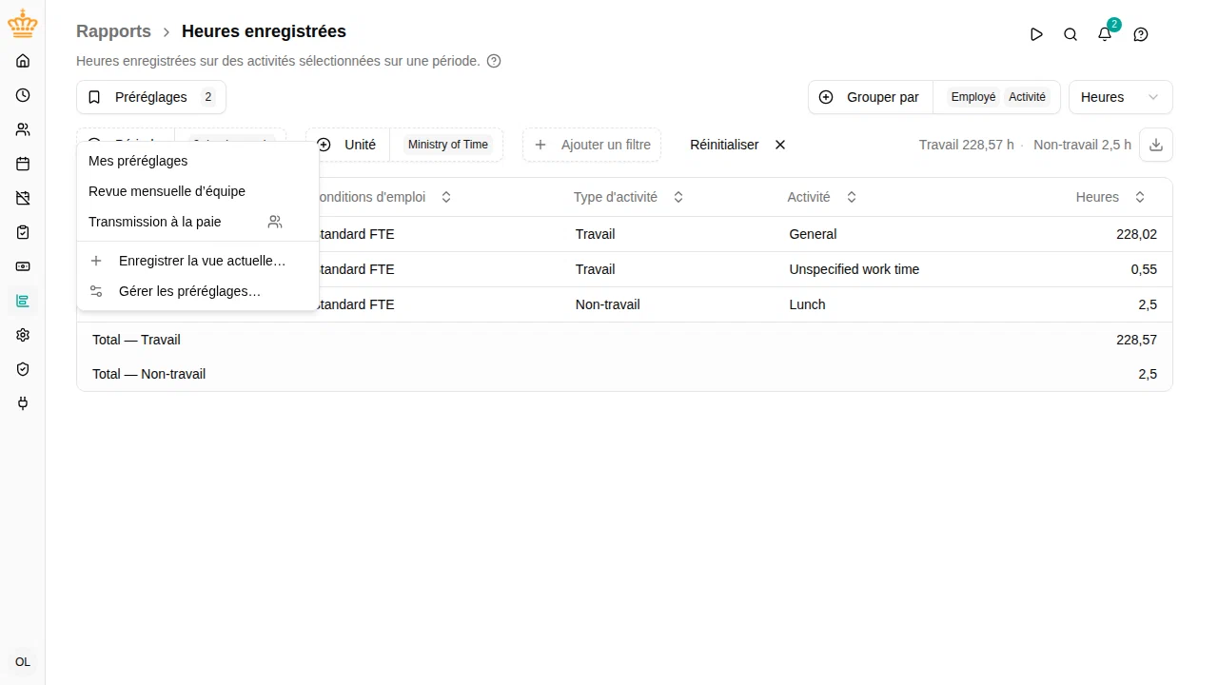Open the banknote icon in sidebar
The height and width of the screenshot is (685, 1218).
(x=23, y=266)
